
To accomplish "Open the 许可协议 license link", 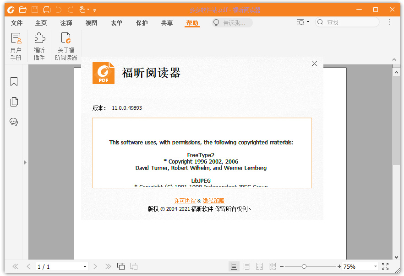I will tap(185, 200).
